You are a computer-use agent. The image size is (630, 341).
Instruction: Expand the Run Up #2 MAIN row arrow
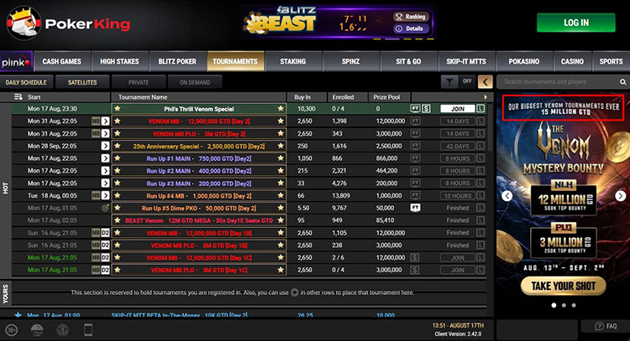[105, 171]
